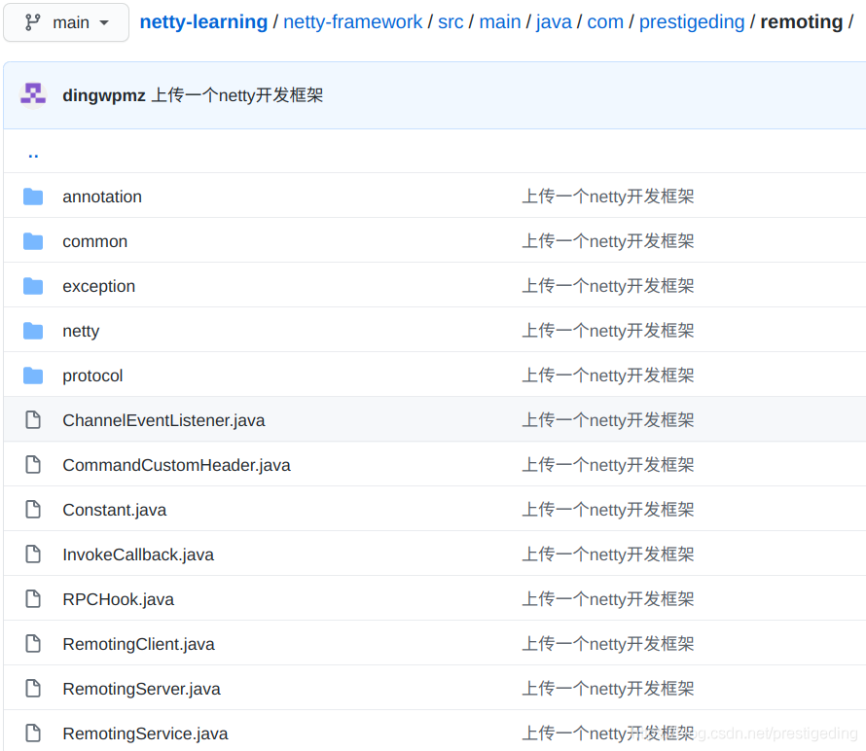Viewport: 866px width, 751px height.
Task: Open RPCHook.java file
Action: (118, 599)
